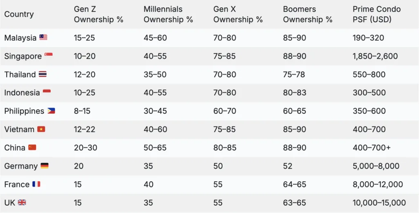Click Germany's Boomers value 52

coord(288,166)
